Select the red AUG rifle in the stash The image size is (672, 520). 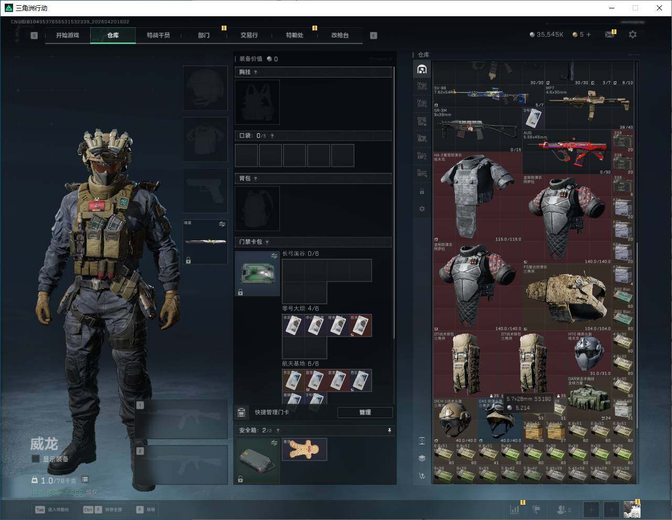(x=567, y=152)
